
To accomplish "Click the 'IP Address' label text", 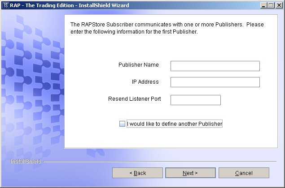I will 145,82.
